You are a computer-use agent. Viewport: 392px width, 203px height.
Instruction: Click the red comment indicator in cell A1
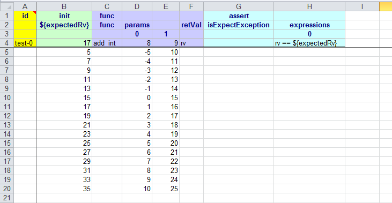pyautogui.click(x=34, y=13)
